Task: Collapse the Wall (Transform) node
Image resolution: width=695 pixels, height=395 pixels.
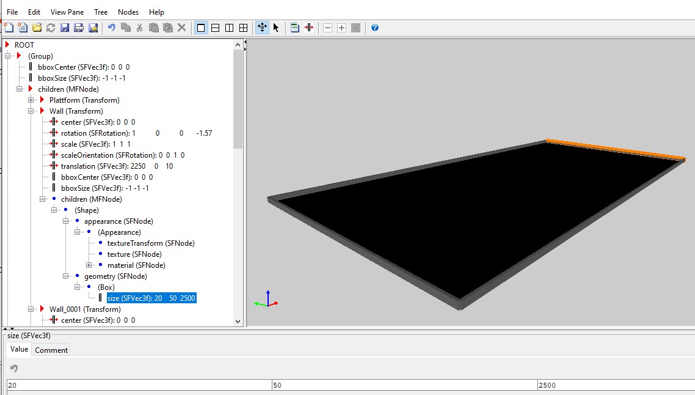Action: pyautogui.click(x=31, y=111)
